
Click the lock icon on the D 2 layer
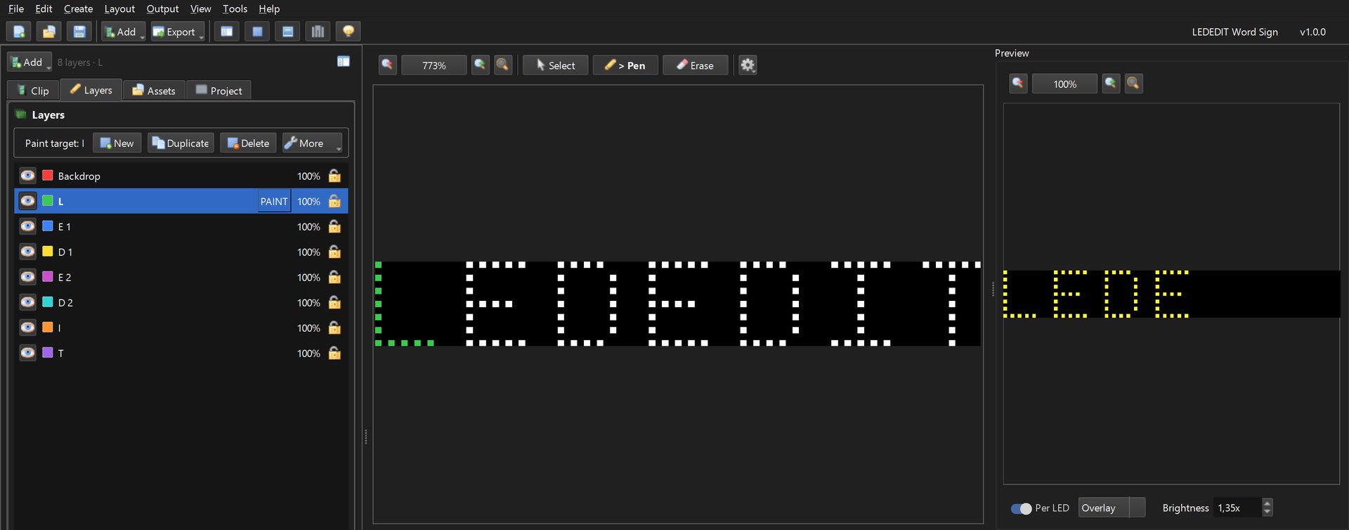[334, 302]
